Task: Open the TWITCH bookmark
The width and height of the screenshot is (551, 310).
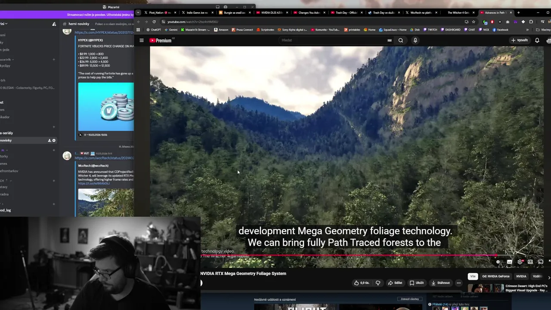Action: point(430,30)
